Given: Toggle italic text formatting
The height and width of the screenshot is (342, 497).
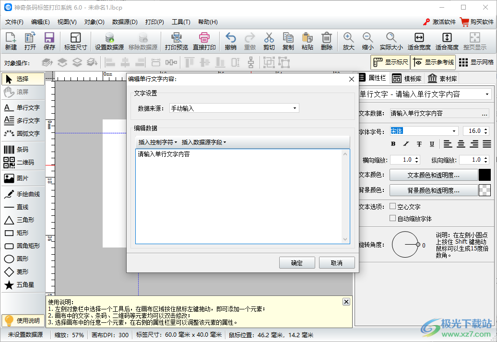Looking at the screenshot, I should [406, 144].
